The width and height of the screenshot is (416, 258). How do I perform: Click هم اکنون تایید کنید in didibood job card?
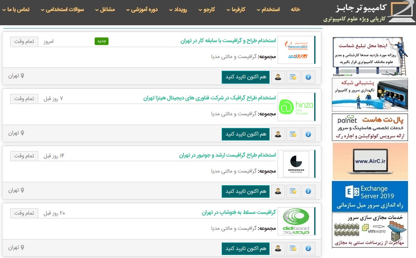246,248
